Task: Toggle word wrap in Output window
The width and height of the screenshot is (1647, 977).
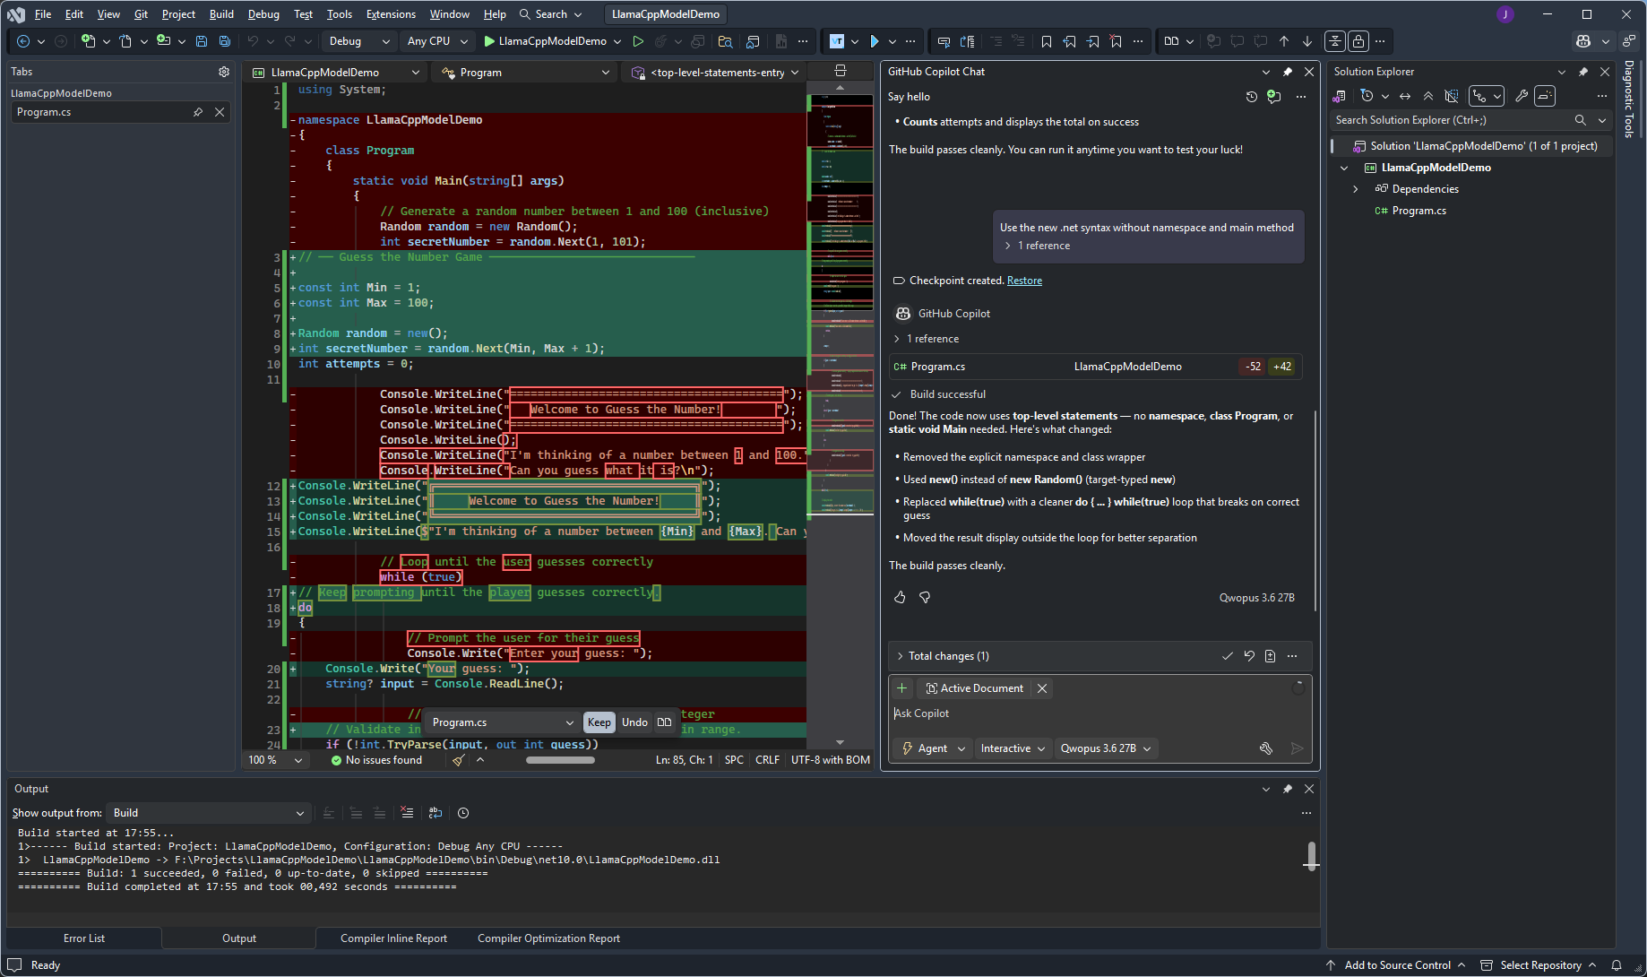Action: pos(435,813)
